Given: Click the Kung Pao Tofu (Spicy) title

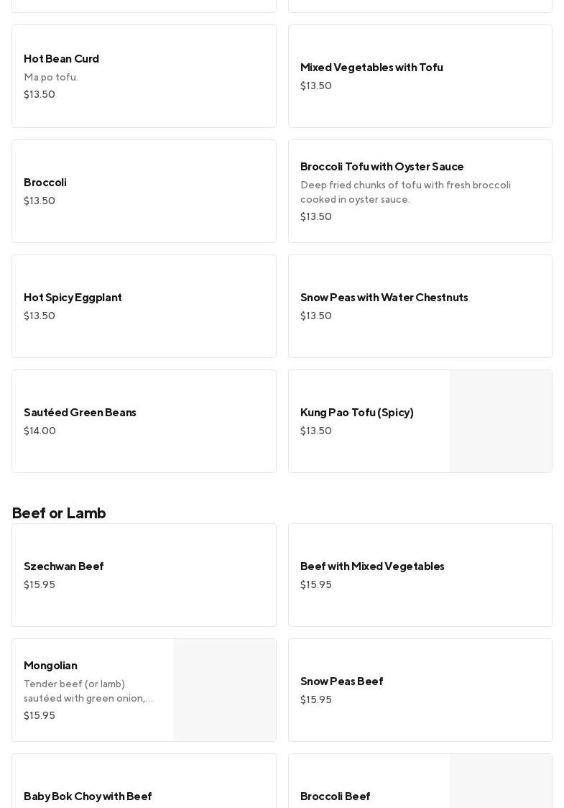Looking at the screenshot, I should tap(357, 413).
